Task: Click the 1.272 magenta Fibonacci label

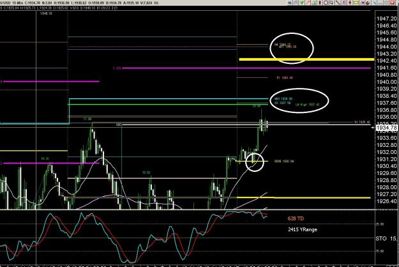Action: pyautogui.click(x=117, y=68)
